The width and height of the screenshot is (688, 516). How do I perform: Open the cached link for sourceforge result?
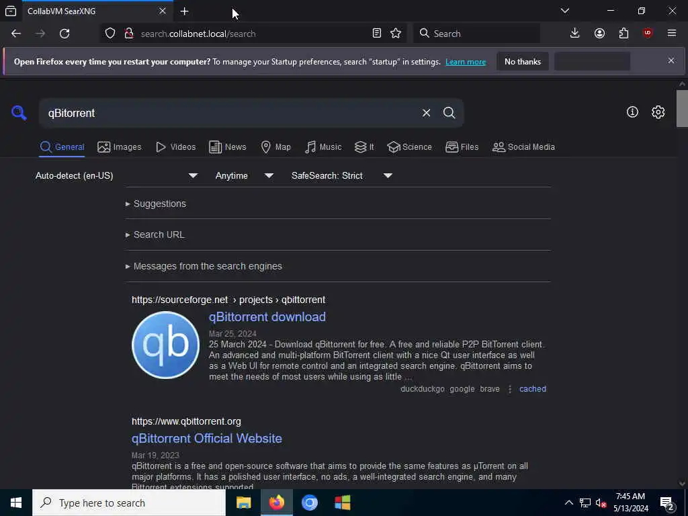click(533, 389)
